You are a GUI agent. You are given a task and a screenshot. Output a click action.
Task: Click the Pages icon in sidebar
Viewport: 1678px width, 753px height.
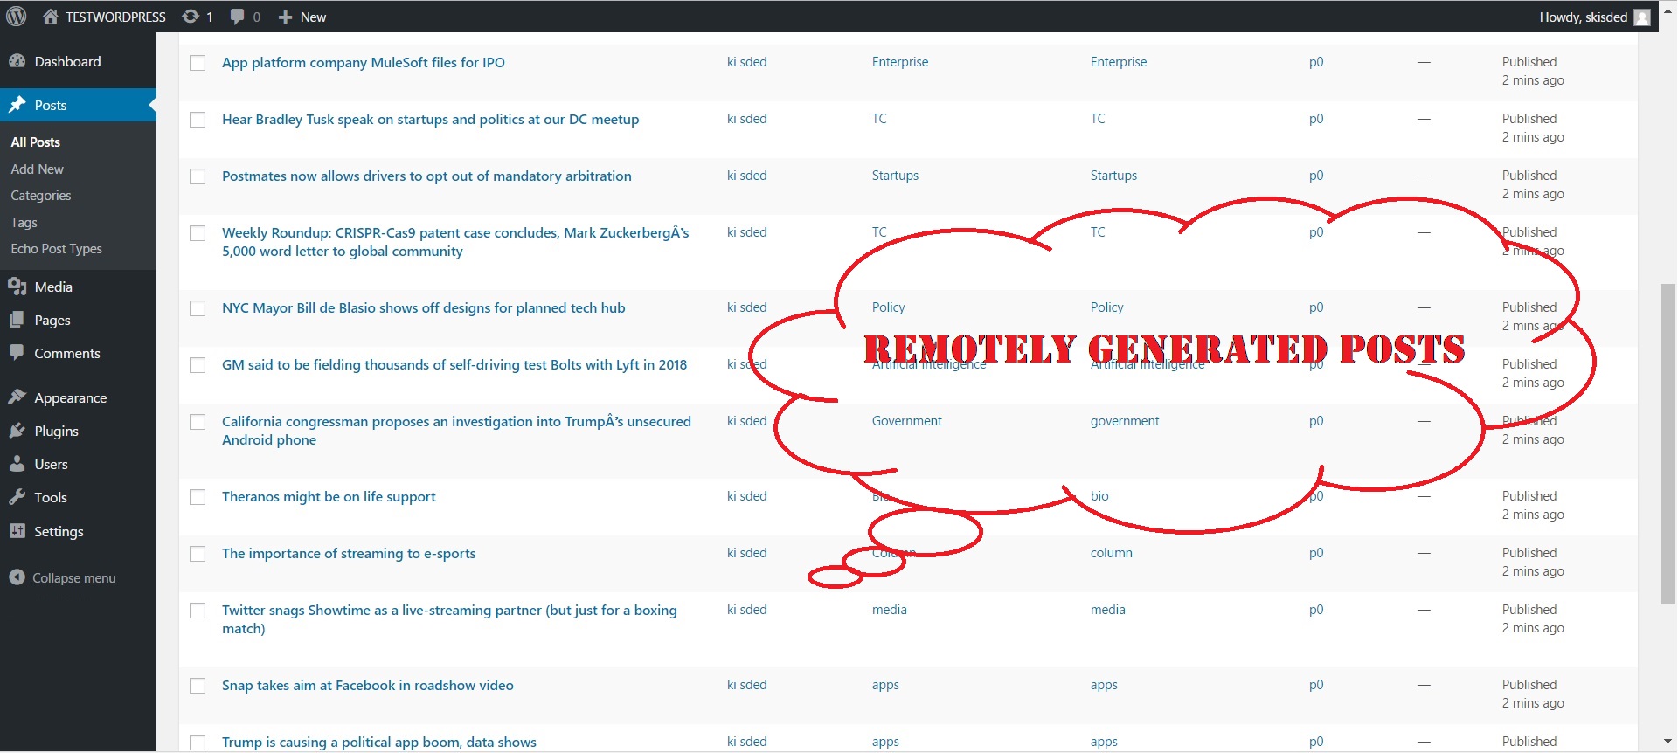coord(17,320)
